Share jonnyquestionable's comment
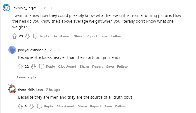Screen dimensions: 196x113 coord(84,67)
